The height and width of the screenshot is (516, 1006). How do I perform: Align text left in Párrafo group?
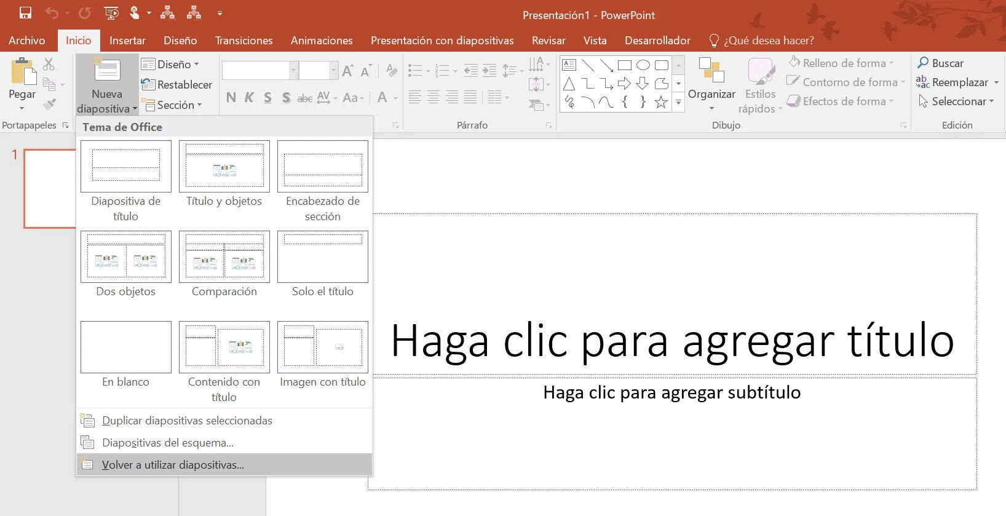click(415, 97)
